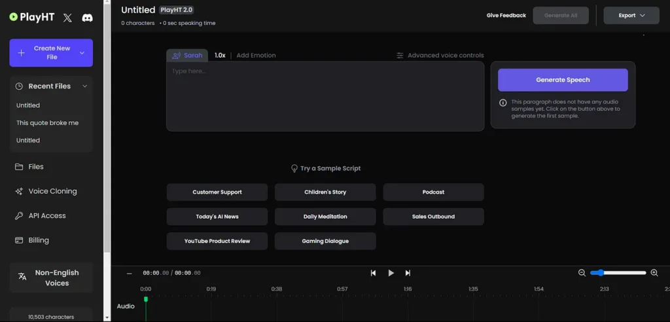Click the play button in timeline
Image resolution: width=670 pixels, height=322 pixels.
coord(391,273)
